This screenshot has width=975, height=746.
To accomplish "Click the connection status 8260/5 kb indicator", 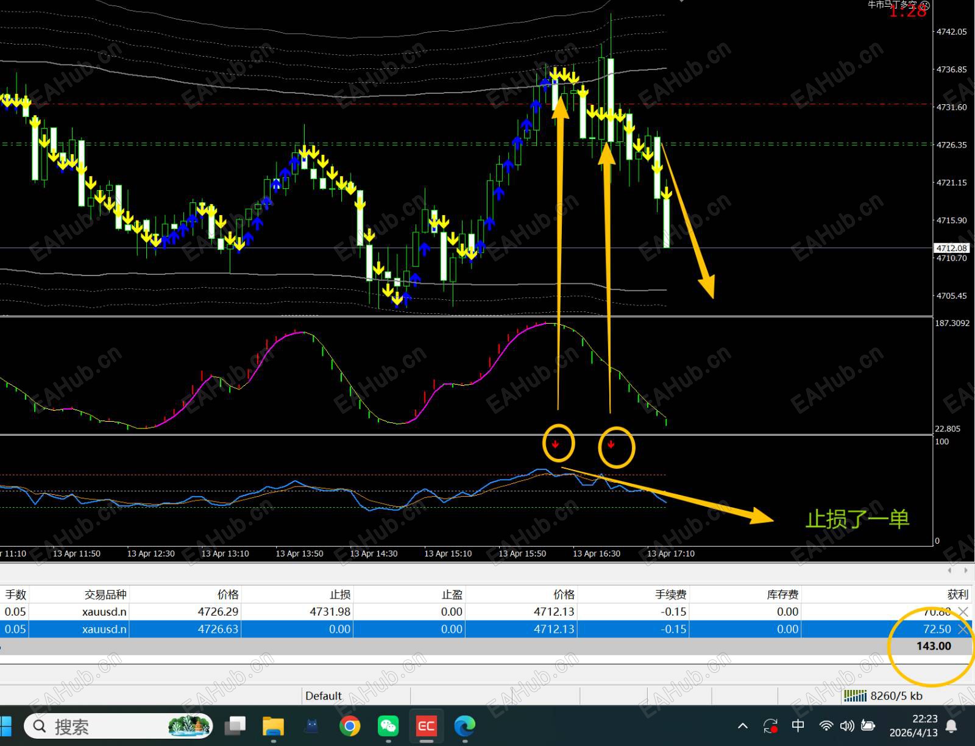I will pos(884,695).
